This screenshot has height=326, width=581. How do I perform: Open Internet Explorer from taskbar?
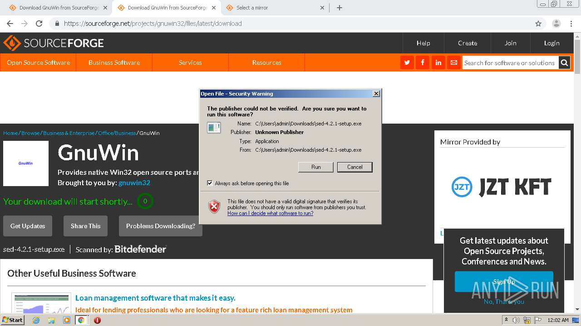[36, 320]
